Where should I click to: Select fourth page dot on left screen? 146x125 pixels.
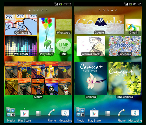(42, 10)
